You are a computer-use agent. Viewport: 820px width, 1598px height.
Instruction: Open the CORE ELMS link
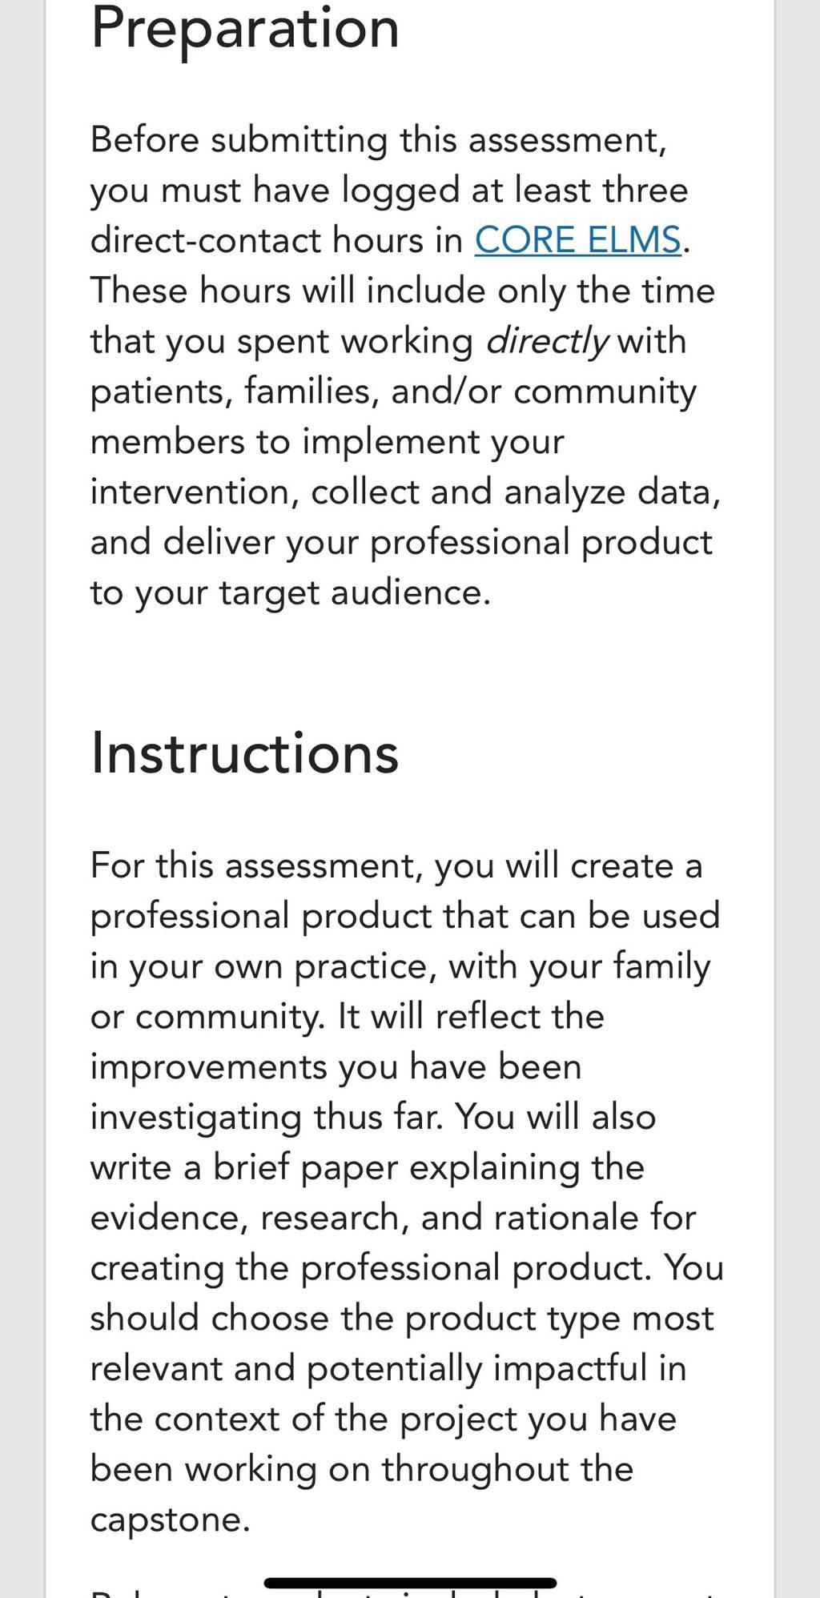click(577, 240)
